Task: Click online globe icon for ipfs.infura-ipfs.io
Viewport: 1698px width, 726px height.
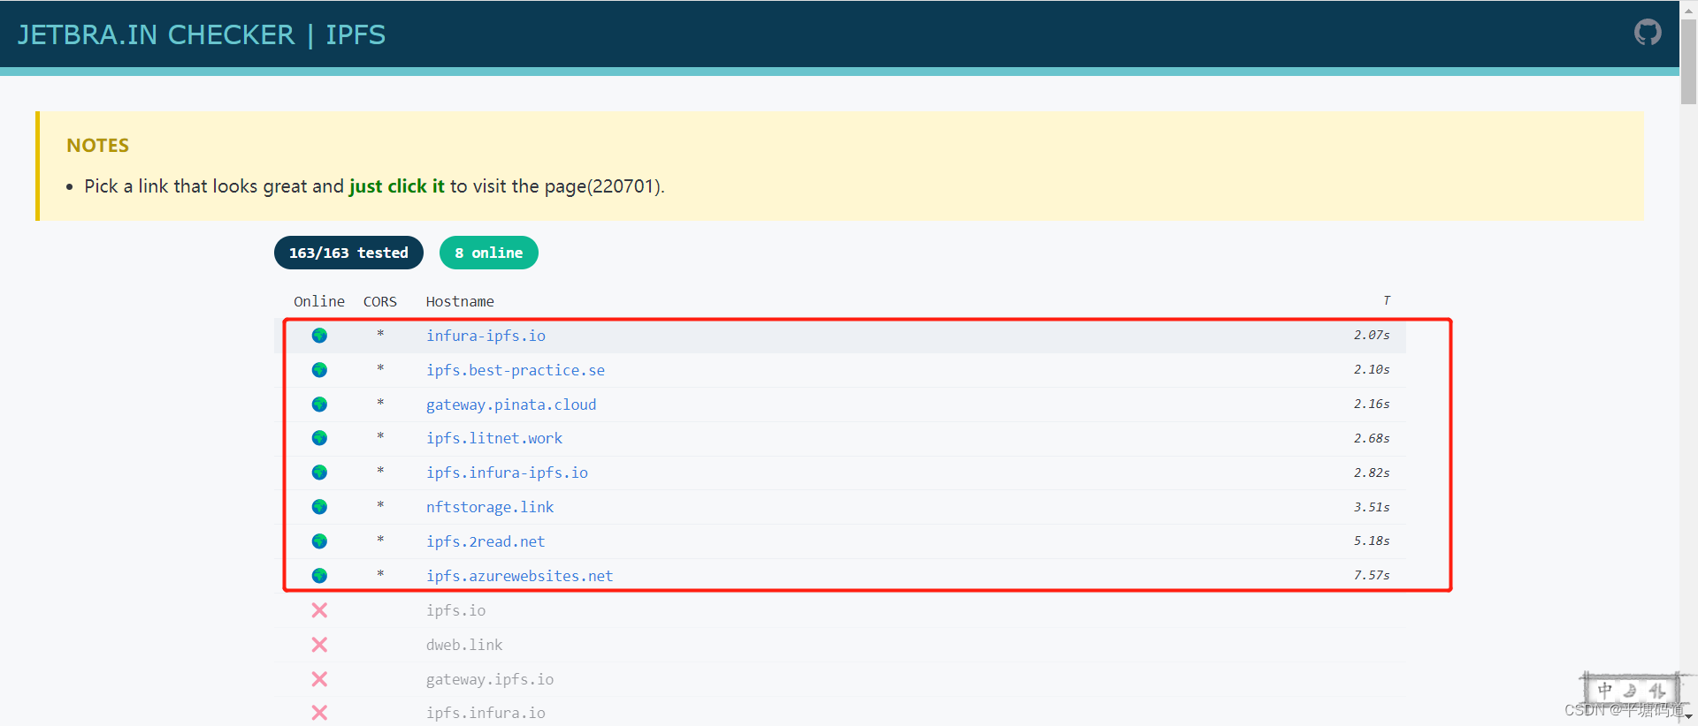Action: pyautogui.click(x=319, y=473)
